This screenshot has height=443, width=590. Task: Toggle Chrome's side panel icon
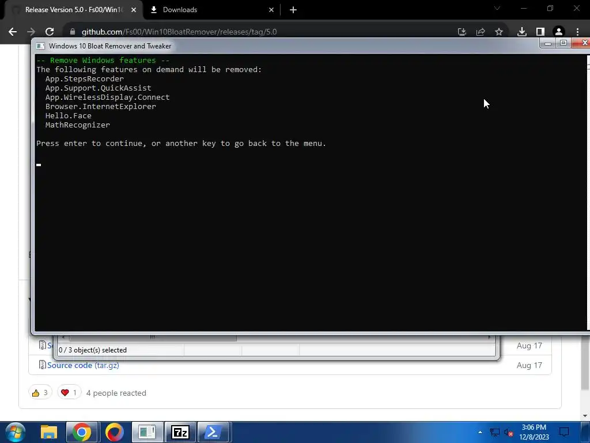click(540, 32)
